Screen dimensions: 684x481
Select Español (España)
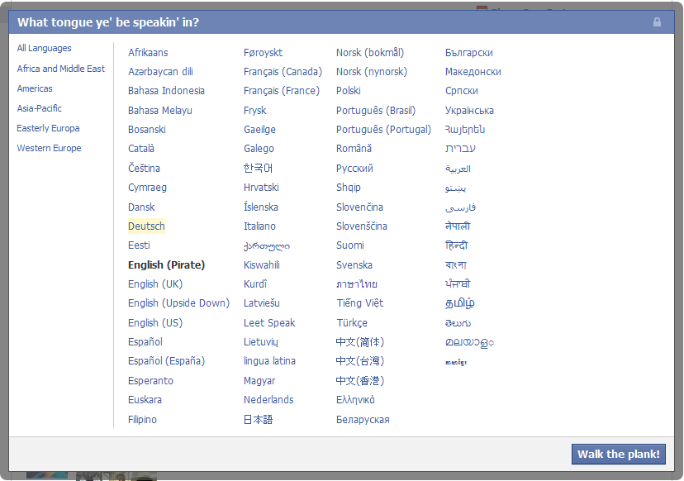[166, 361]
